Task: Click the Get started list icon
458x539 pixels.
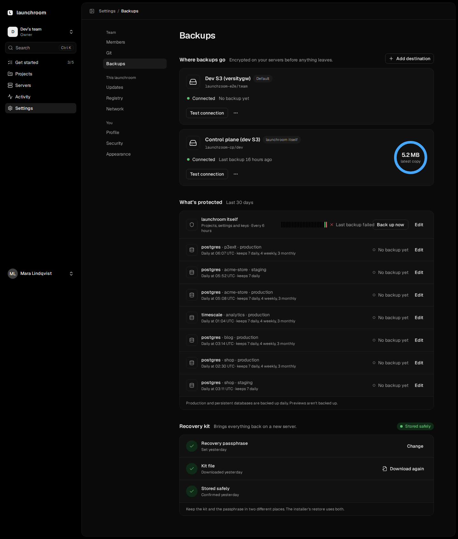Action: point(10,62)
